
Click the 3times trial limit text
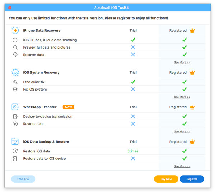click(x=133, y=151)
